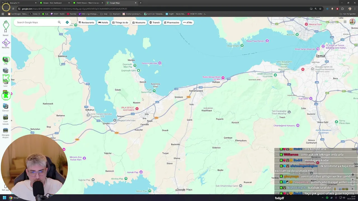Image resolution: width=358 pixels, height=201 pixels.
Task: Select the Arkas Sanat Alsancak marker
Action: [318, 49]
